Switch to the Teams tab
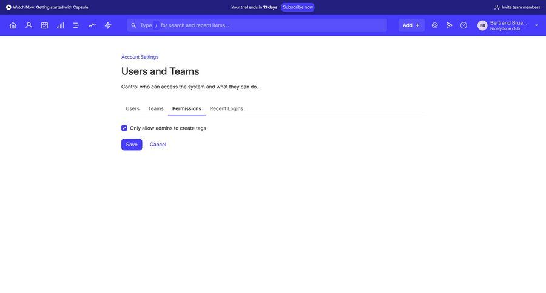The height and width of the screenshot is (293, 546). click(156, 109)
